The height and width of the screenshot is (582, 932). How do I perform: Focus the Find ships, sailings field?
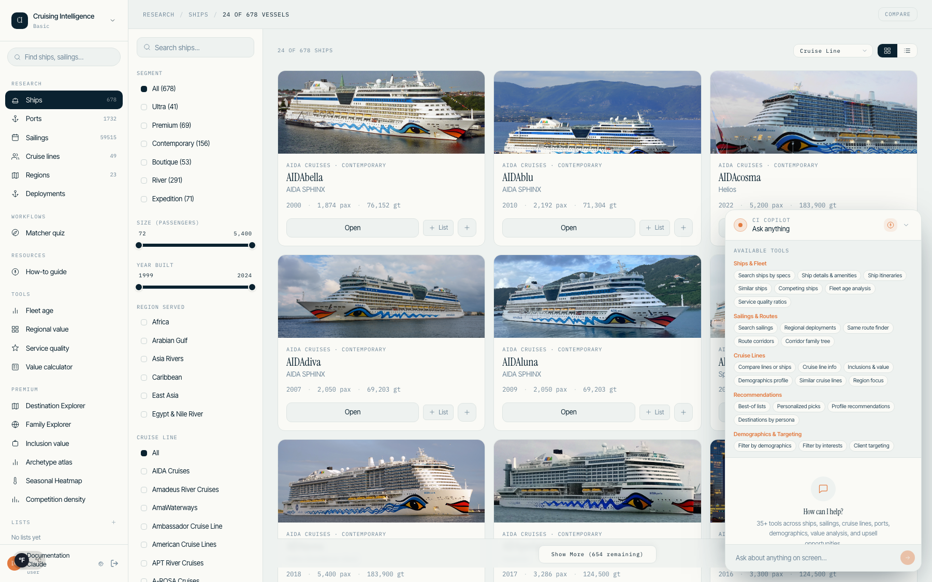coord(64,57)
